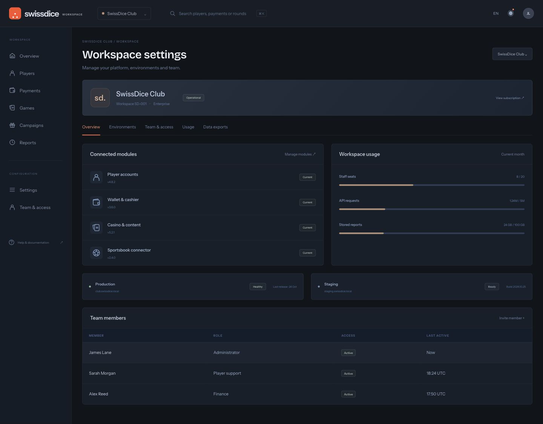Open the Production environment card
Image resolution: width=543 pixels, height=424 pixels.
tap(193, 287)
